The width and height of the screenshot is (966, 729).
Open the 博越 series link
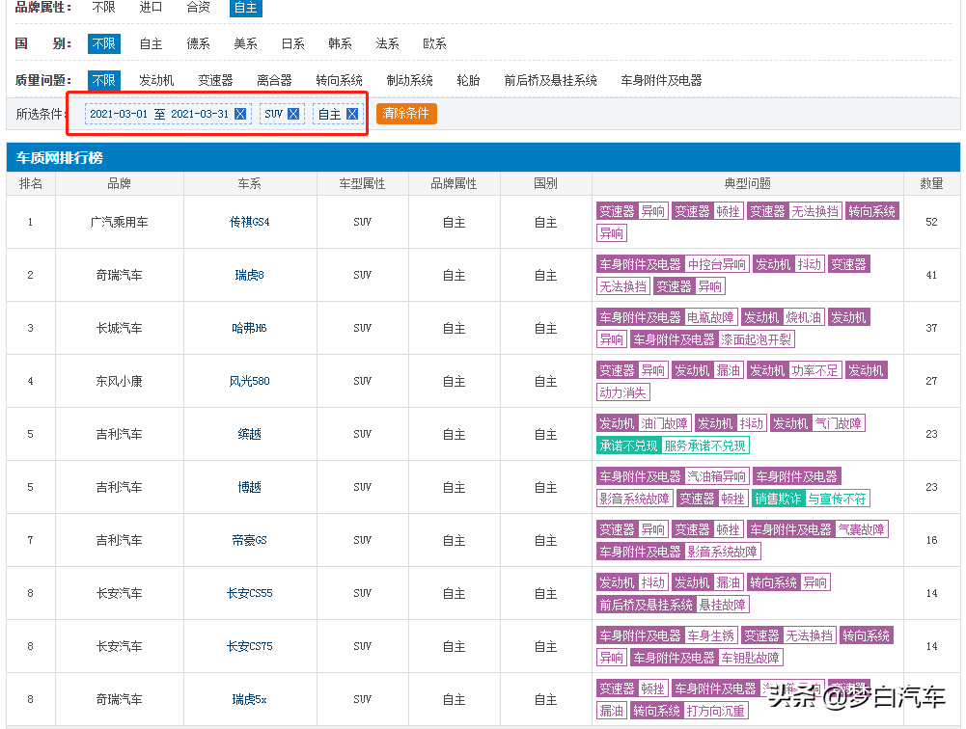point(250,487)
